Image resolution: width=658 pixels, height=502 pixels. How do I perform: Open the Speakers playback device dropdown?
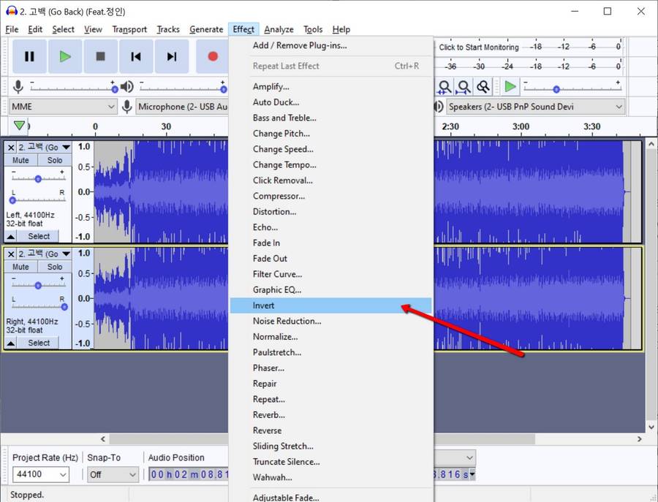(x=536, y=107)
